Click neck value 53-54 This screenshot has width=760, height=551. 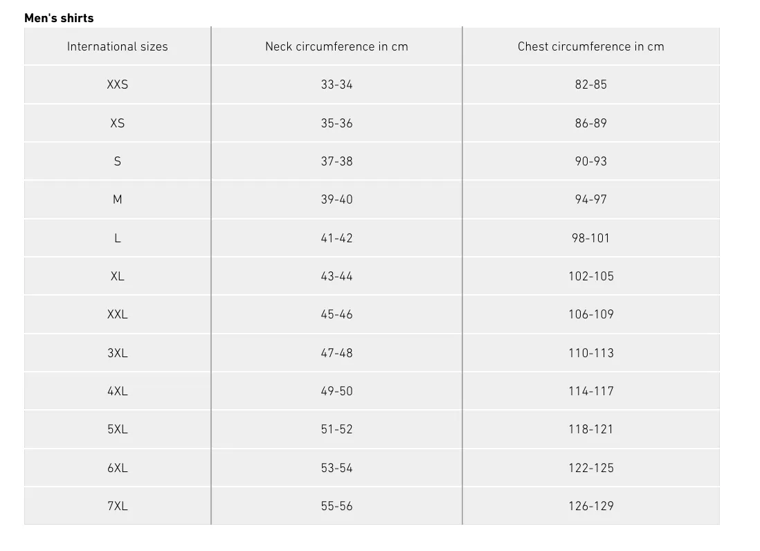click(336, 468)
